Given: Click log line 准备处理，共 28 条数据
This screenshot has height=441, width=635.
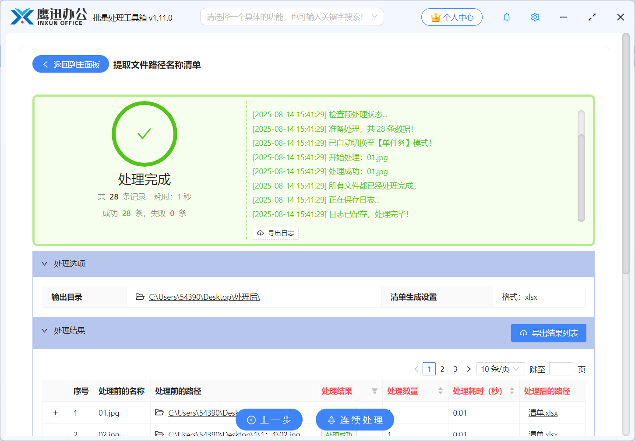Looking at the screenshot, I should [333, 129].
